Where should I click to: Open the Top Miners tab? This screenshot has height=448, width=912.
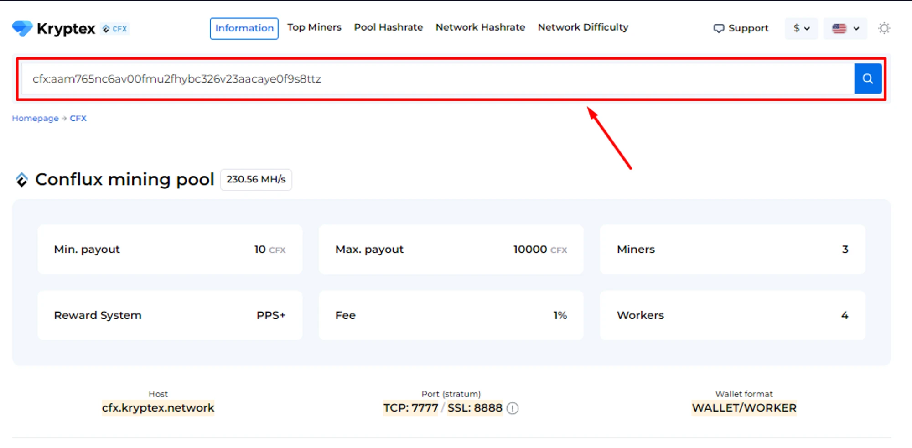(314, 27)
